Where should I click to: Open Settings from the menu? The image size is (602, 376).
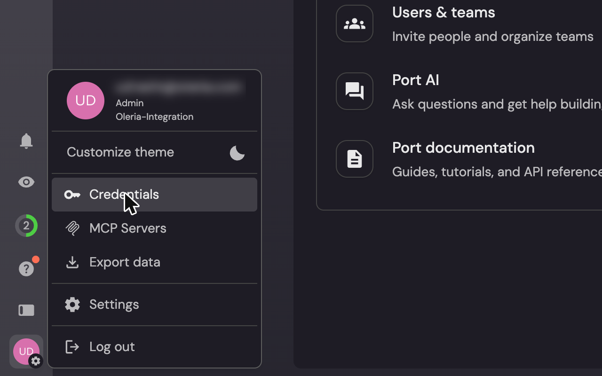tap(154, 305)
